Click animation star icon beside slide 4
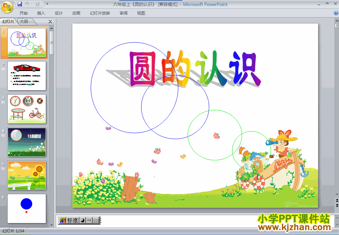 click(x=3, y=135)
